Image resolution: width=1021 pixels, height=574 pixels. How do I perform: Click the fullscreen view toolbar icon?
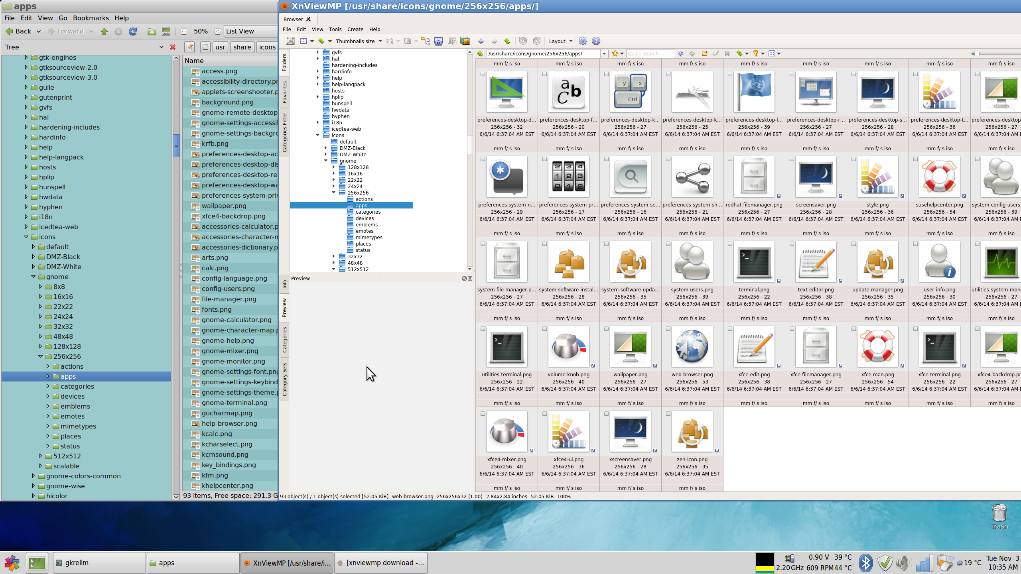[x=290, y=41]
